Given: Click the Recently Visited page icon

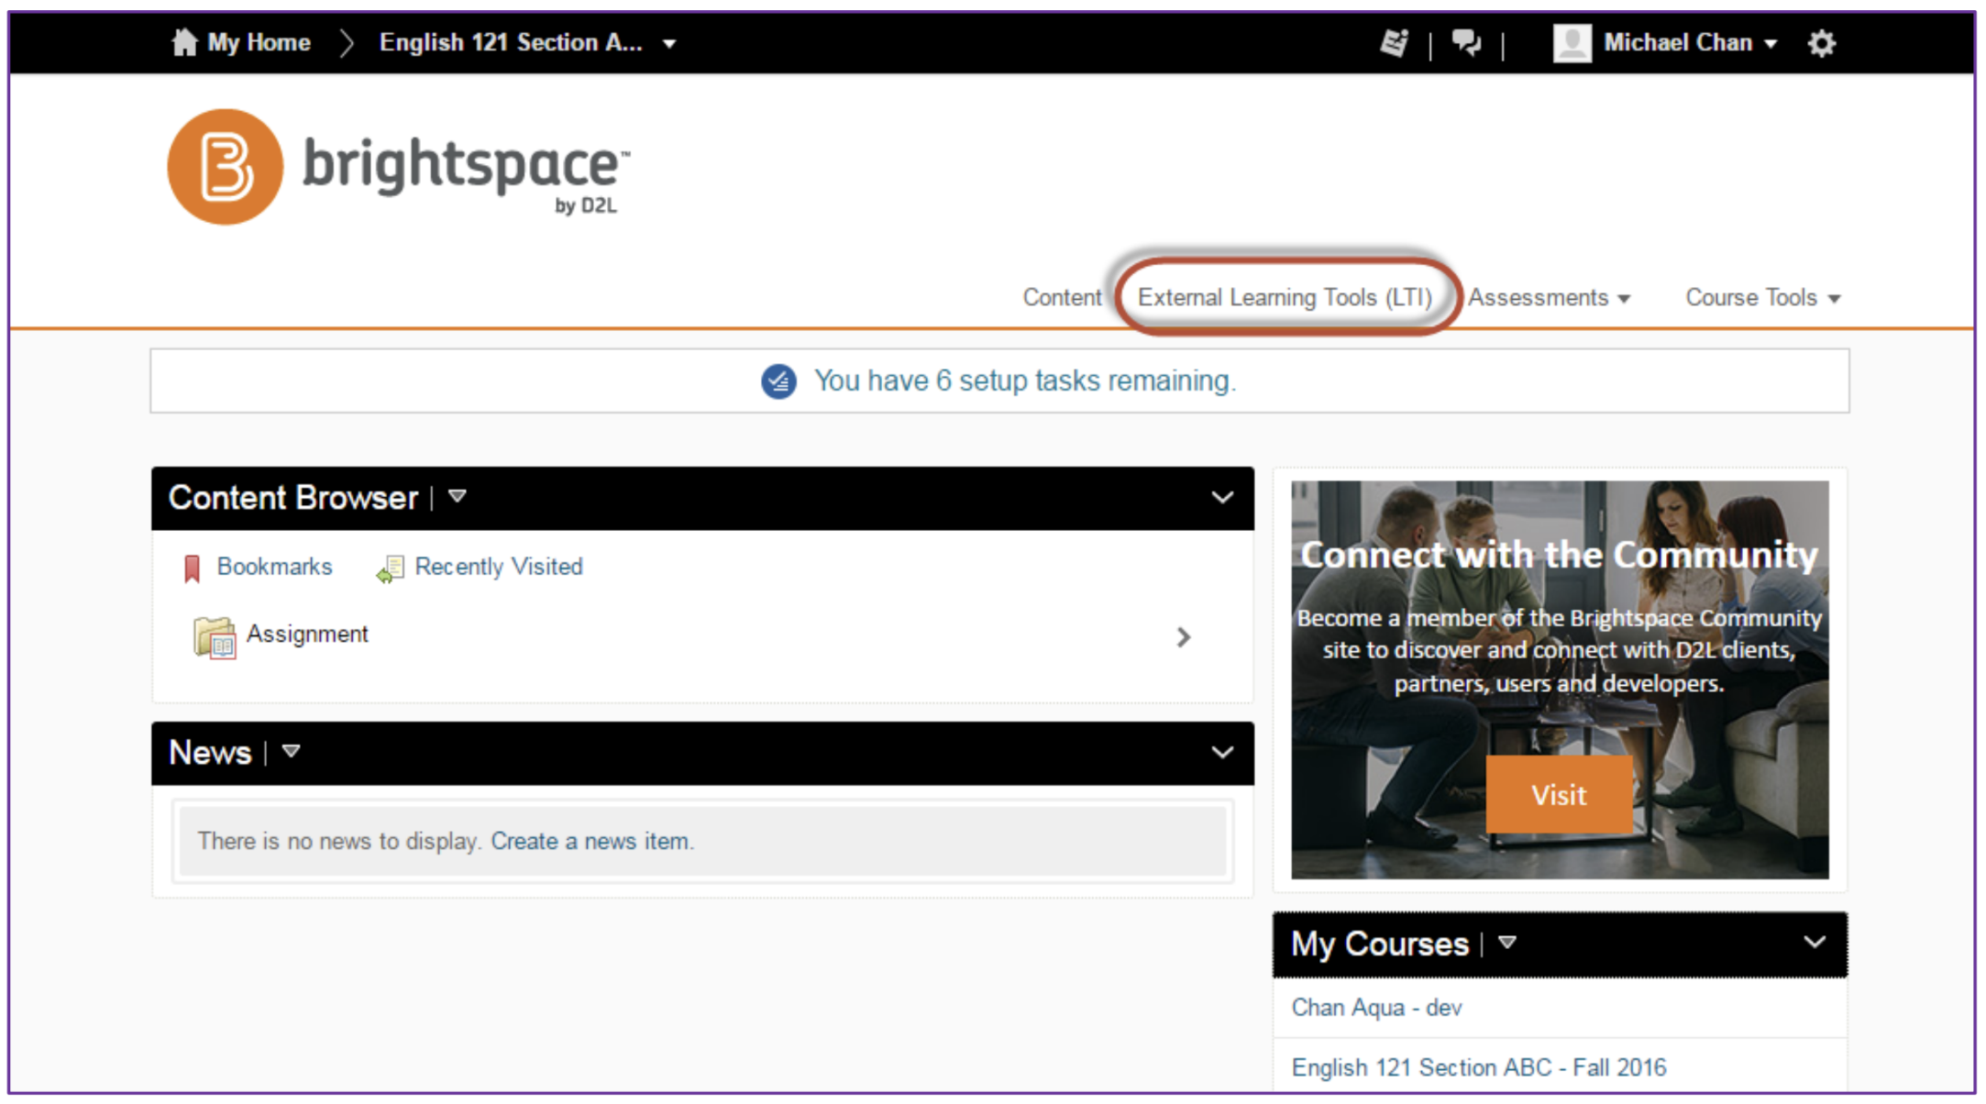Looking at the screenshot, I should pyautogui.click(x=390, y=569).
